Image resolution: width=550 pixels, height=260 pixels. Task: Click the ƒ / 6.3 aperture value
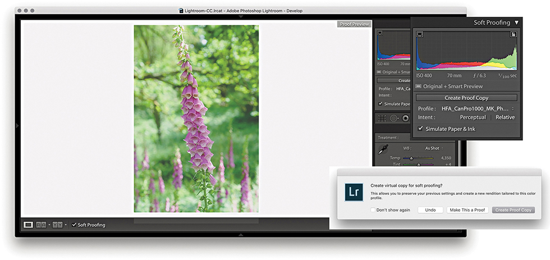click(x=478, y=75)
